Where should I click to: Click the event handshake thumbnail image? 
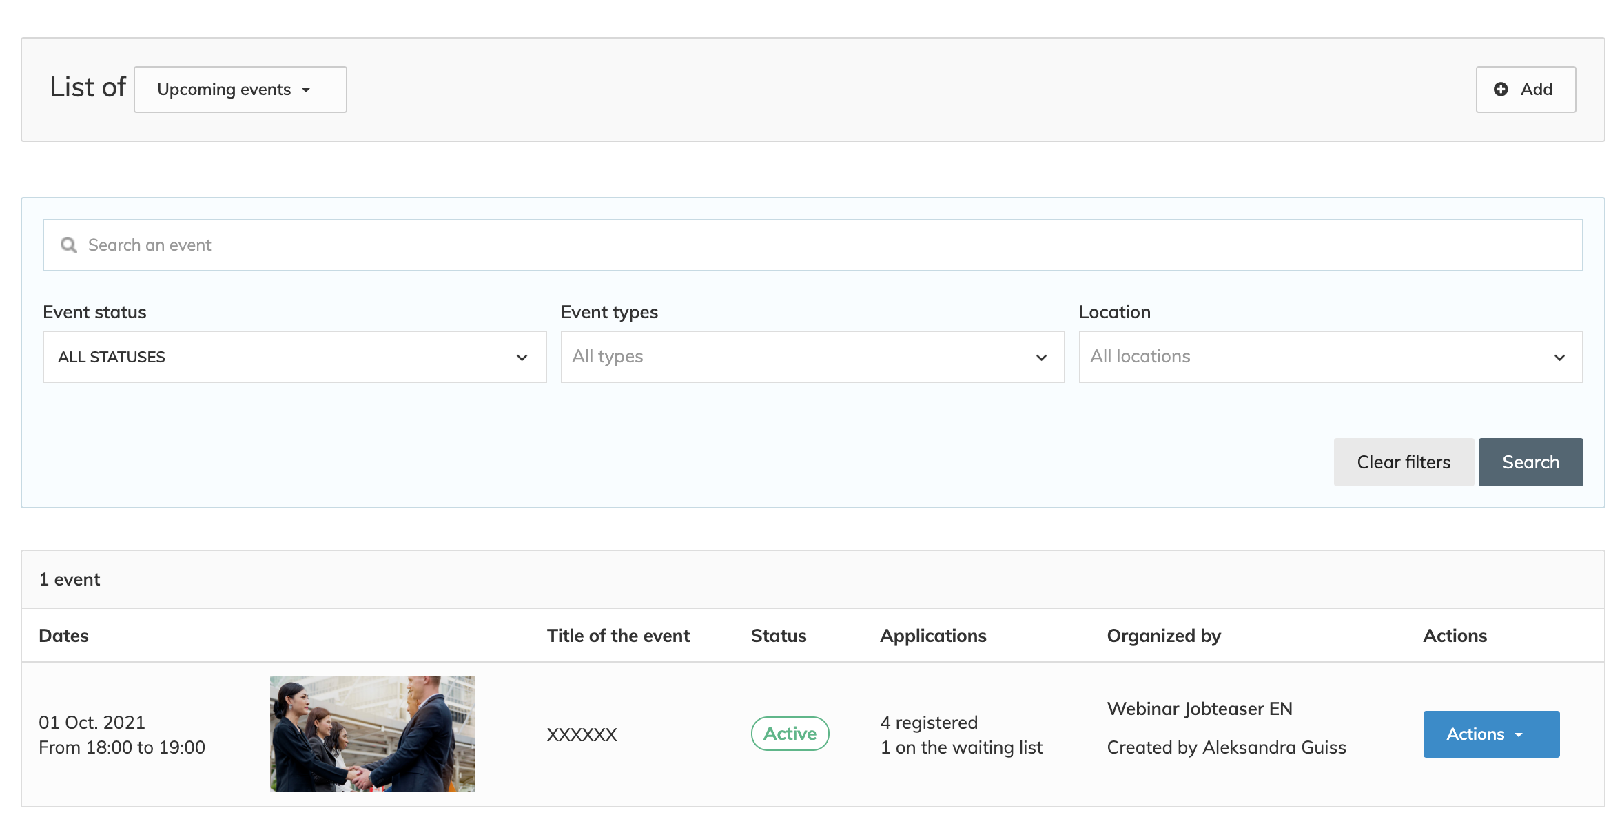(x=372, y=734)
